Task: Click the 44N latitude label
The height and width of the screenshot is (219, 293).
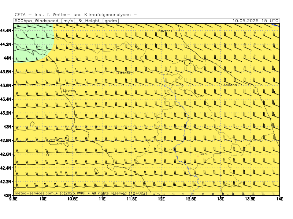Action: pyautogui.click(x=7, y=58)
